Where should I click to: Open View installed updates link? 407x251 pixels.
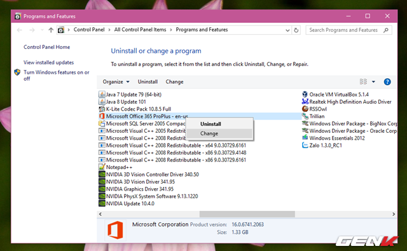click(48, 62)
